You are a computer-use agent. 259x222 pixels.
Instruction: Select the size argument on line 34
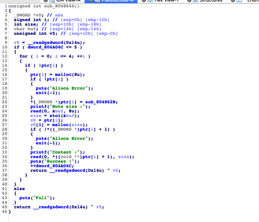point(123,157)
